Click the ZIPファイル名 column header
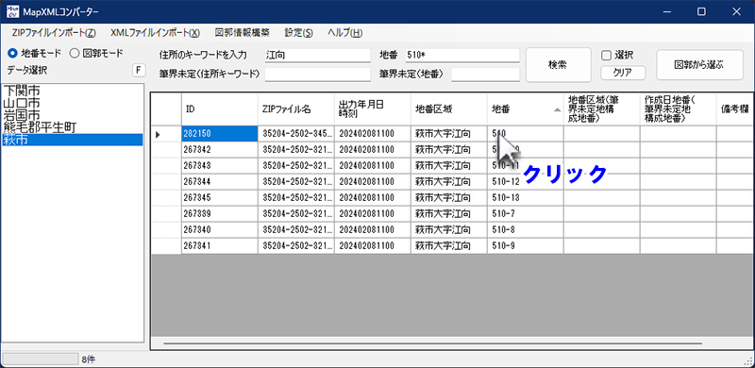The height and width of the screenshot is (368, 755). point(296,109)
